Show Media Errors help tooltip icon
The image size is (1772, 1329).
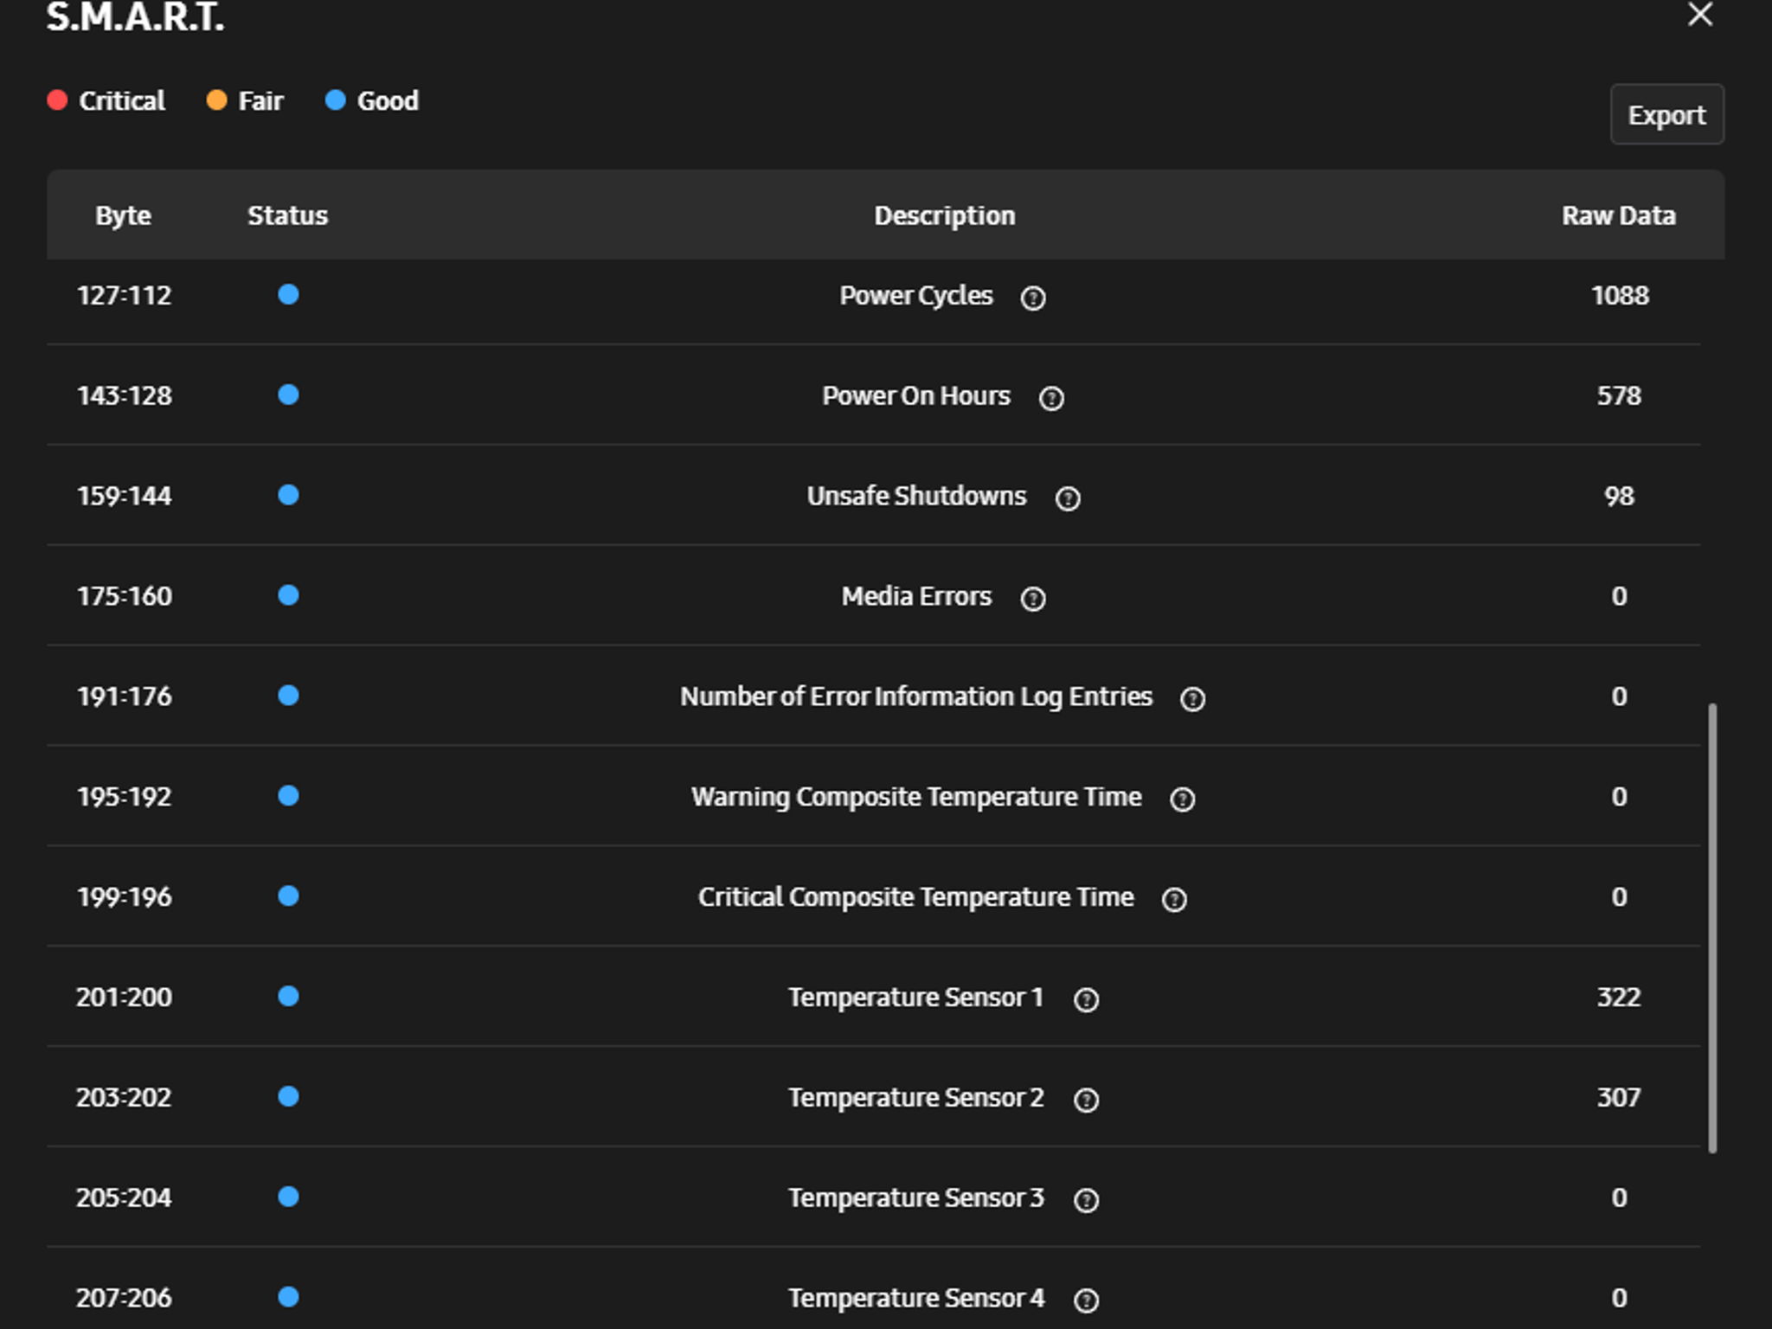[x=1033, y=599]
